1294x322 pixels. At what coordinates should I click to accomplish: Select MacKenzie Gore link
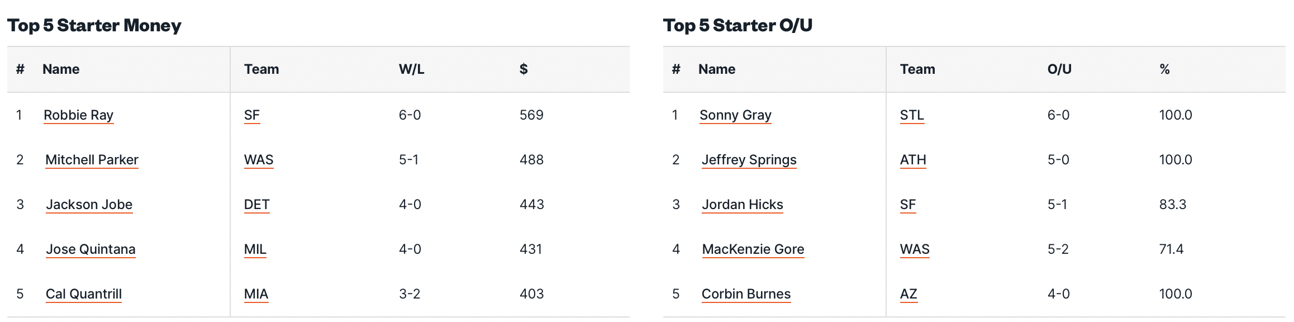click(x=753, y=249)
